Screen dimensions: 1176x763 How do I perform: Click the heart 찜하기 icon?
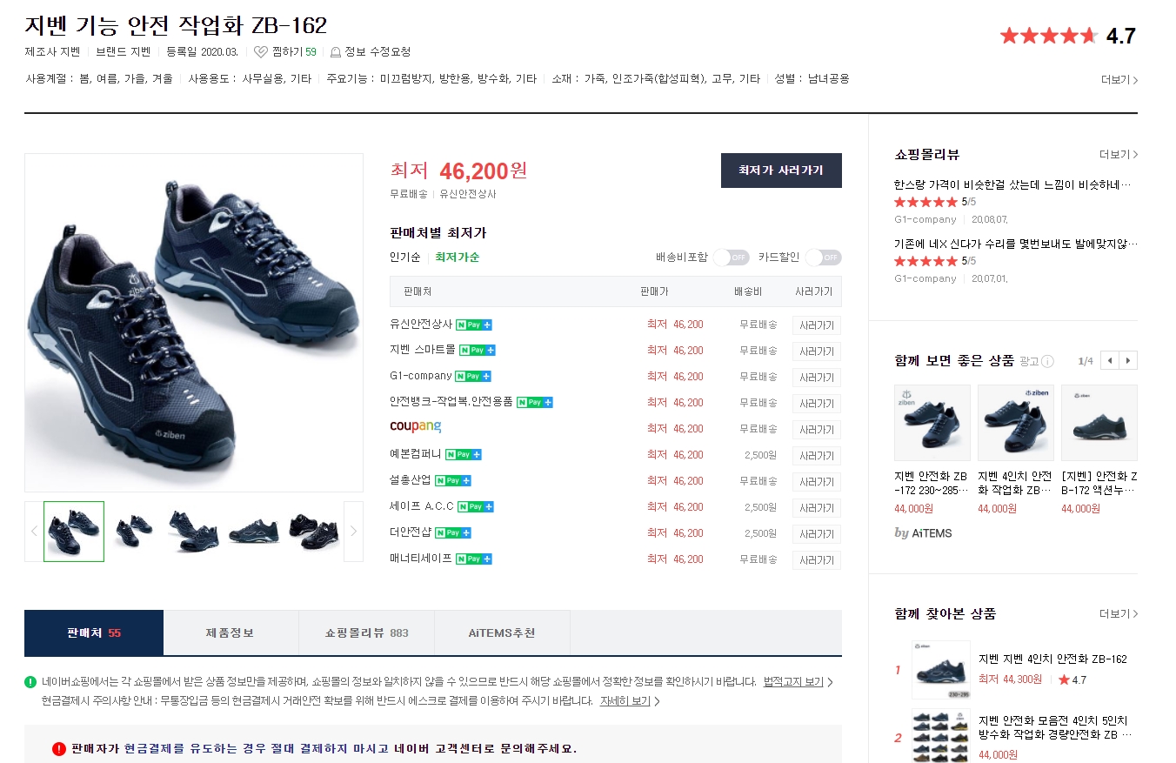coord(260,52)
